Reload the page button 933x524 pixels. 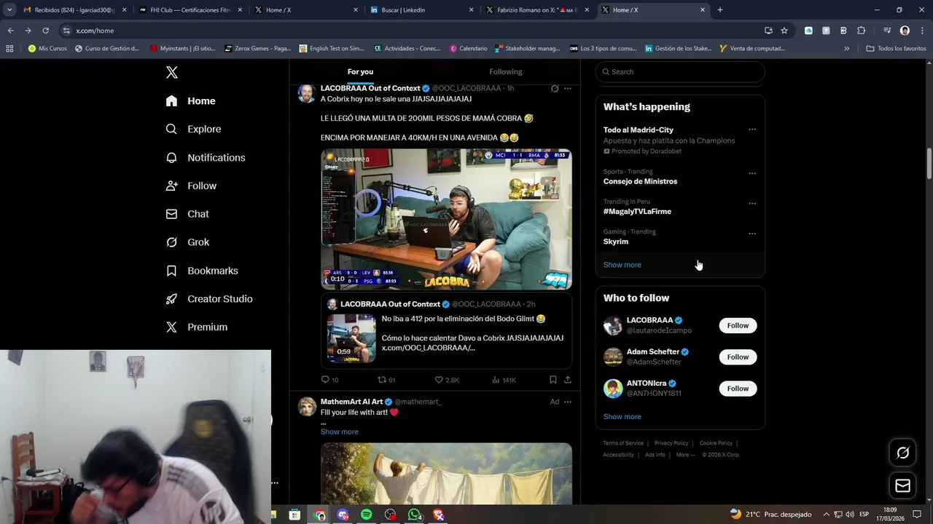45,31
